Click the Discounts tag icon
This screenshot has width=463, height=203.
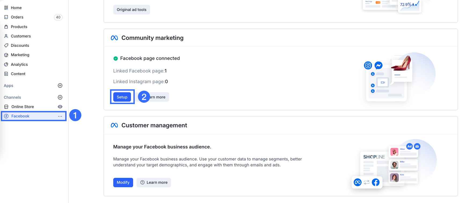6,45
